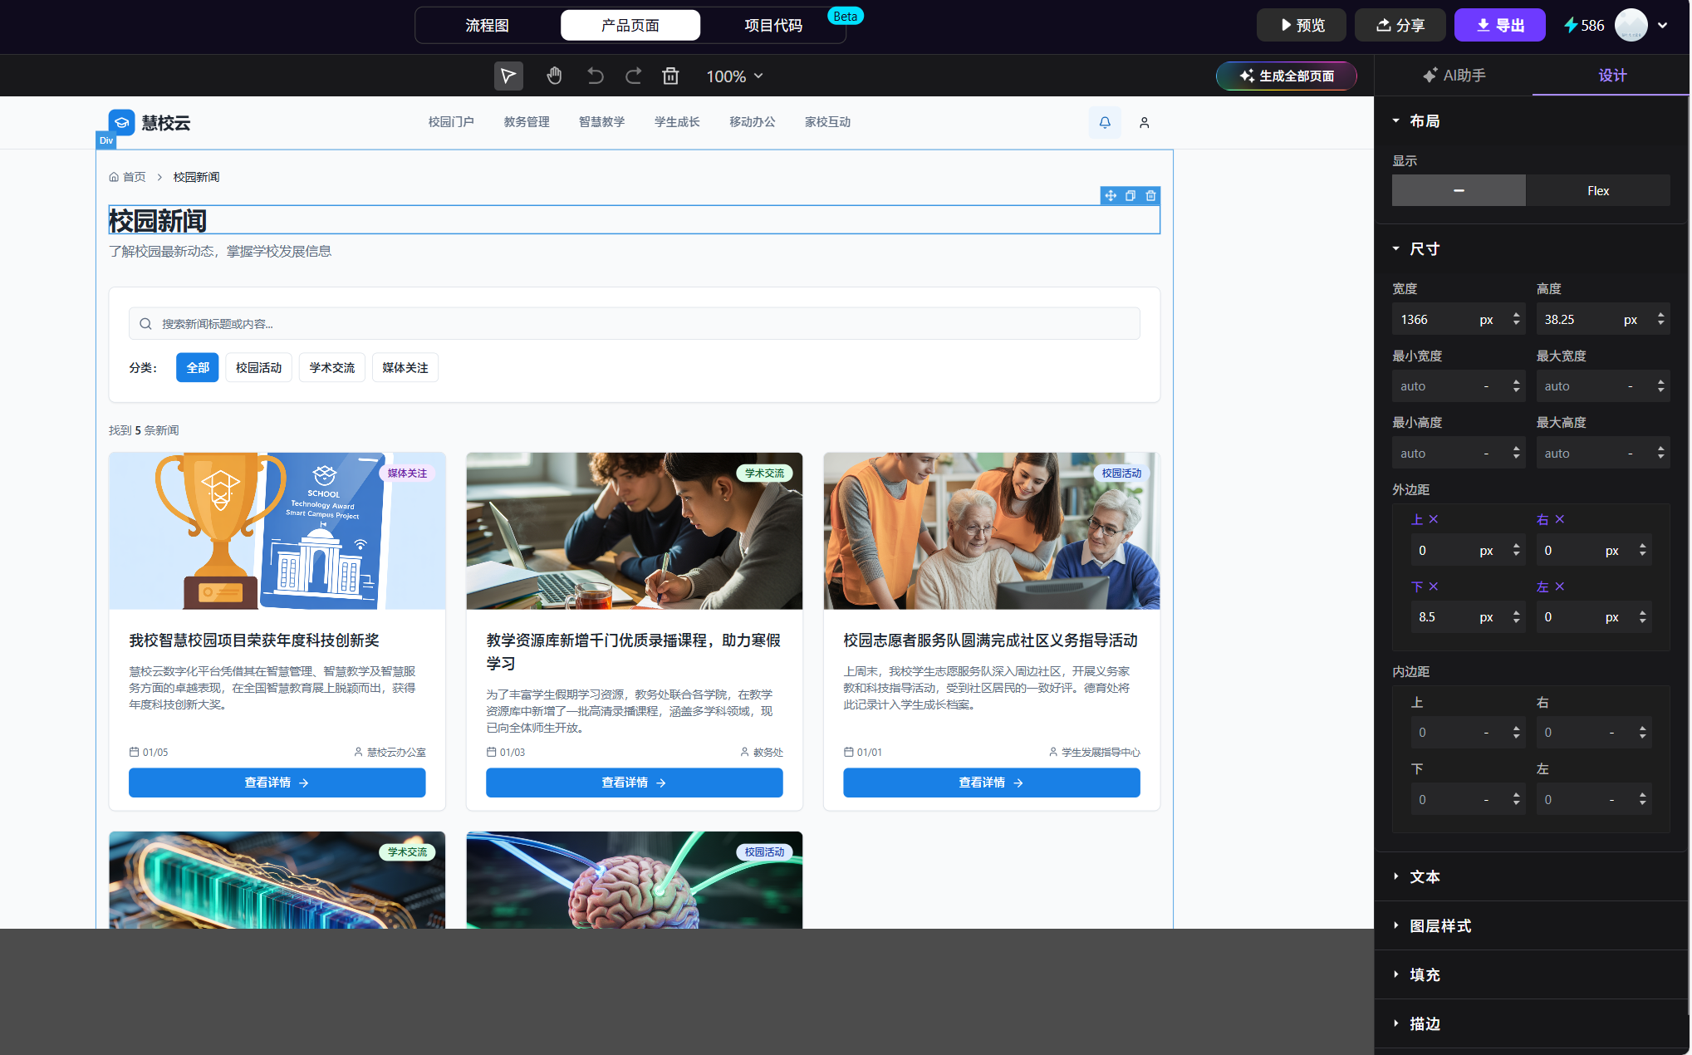Expand the 图层样式 section
The image size is (1692, 1055).
[1432, 926]
